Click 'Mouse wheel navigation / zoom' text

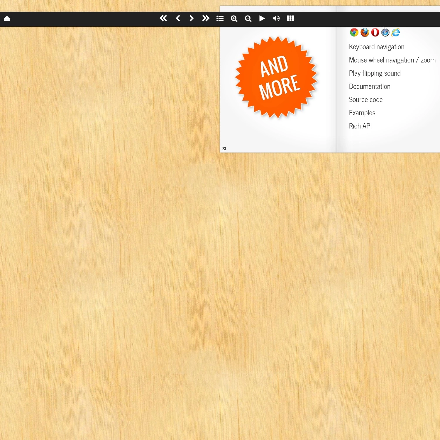coord(392,60)
